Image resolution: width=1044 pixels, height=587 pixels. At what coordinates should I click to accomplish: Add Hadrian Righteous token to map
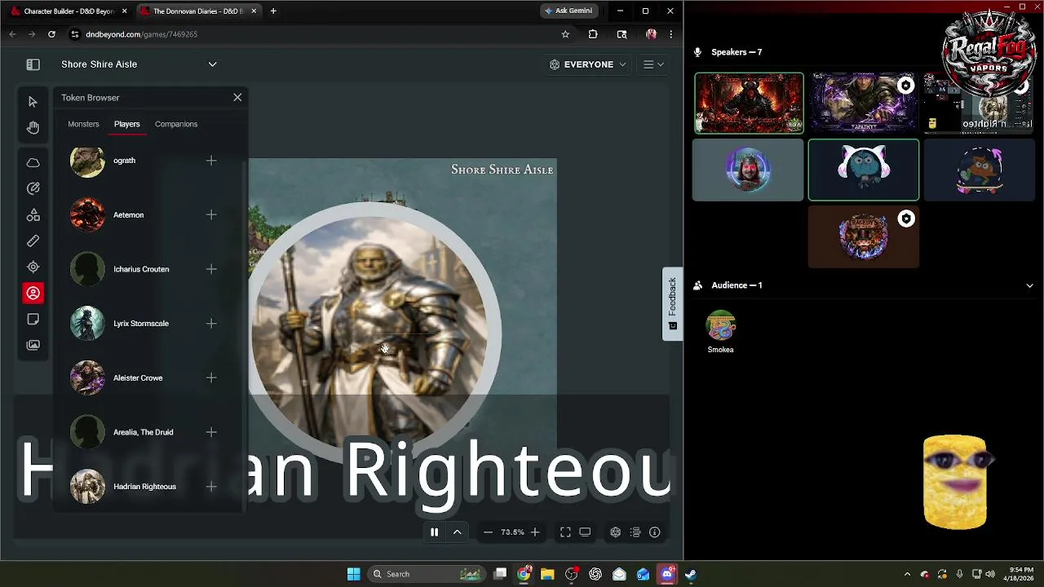(x=211, y=487)
